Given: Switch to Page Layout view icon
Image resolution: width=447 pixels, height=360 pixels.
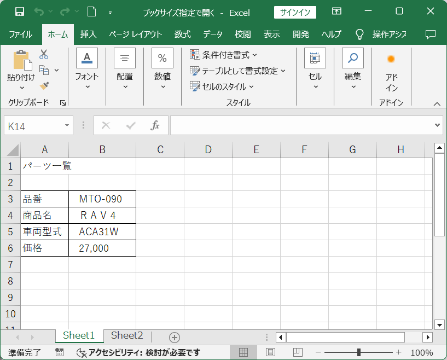Looking at the screenshot, I should [270, 352].
